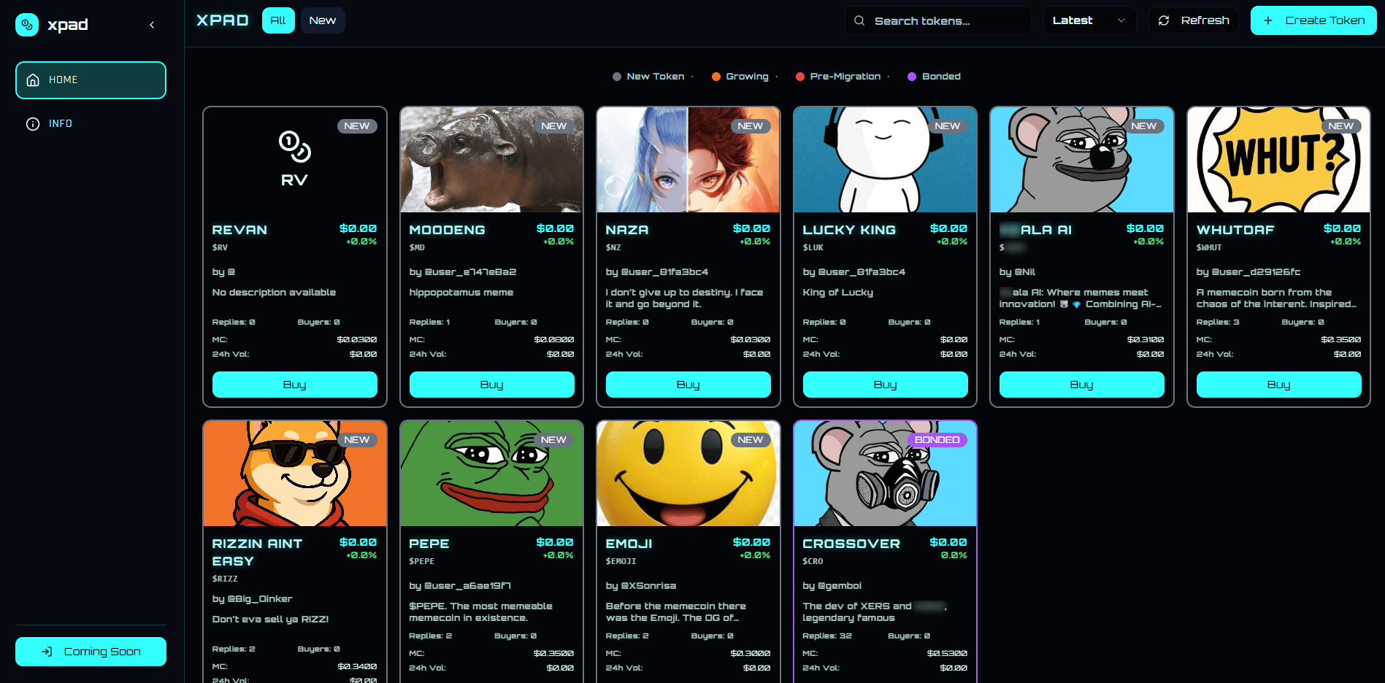
Task: Buy the WHUTDAF token
Action: (1278, 385)
